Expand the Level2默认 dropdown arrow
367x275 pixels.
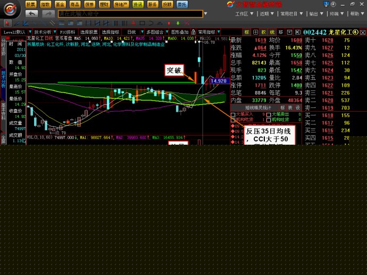(x=30, y=32)
